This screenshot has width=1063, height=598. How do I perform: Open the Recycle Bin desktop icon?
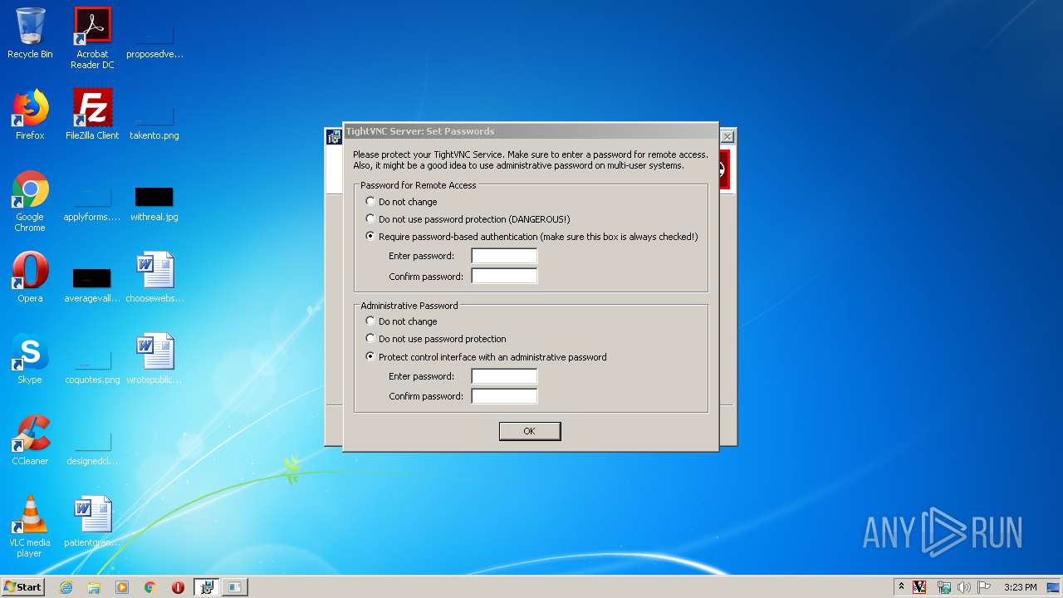30,33
